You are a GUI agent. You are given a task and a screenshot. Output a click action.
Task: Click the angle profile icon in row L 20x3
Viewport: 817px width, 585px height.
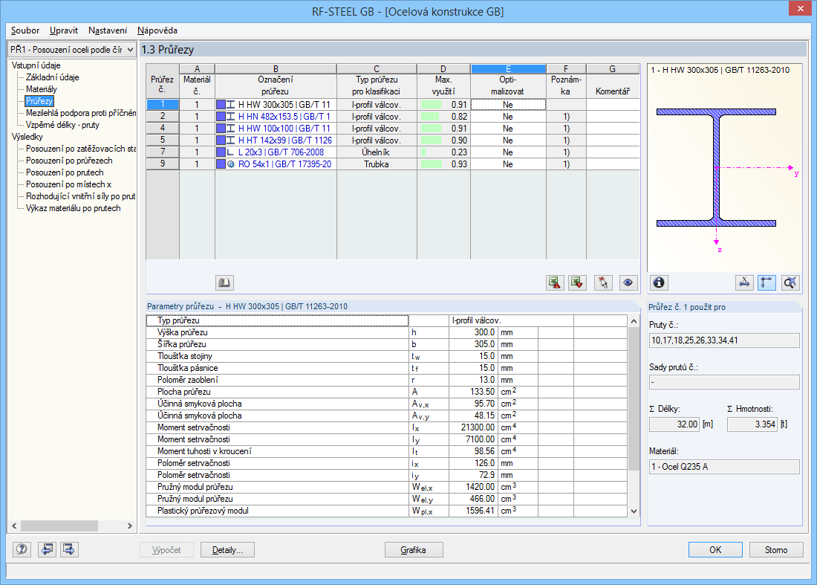(x=231, y=152)
